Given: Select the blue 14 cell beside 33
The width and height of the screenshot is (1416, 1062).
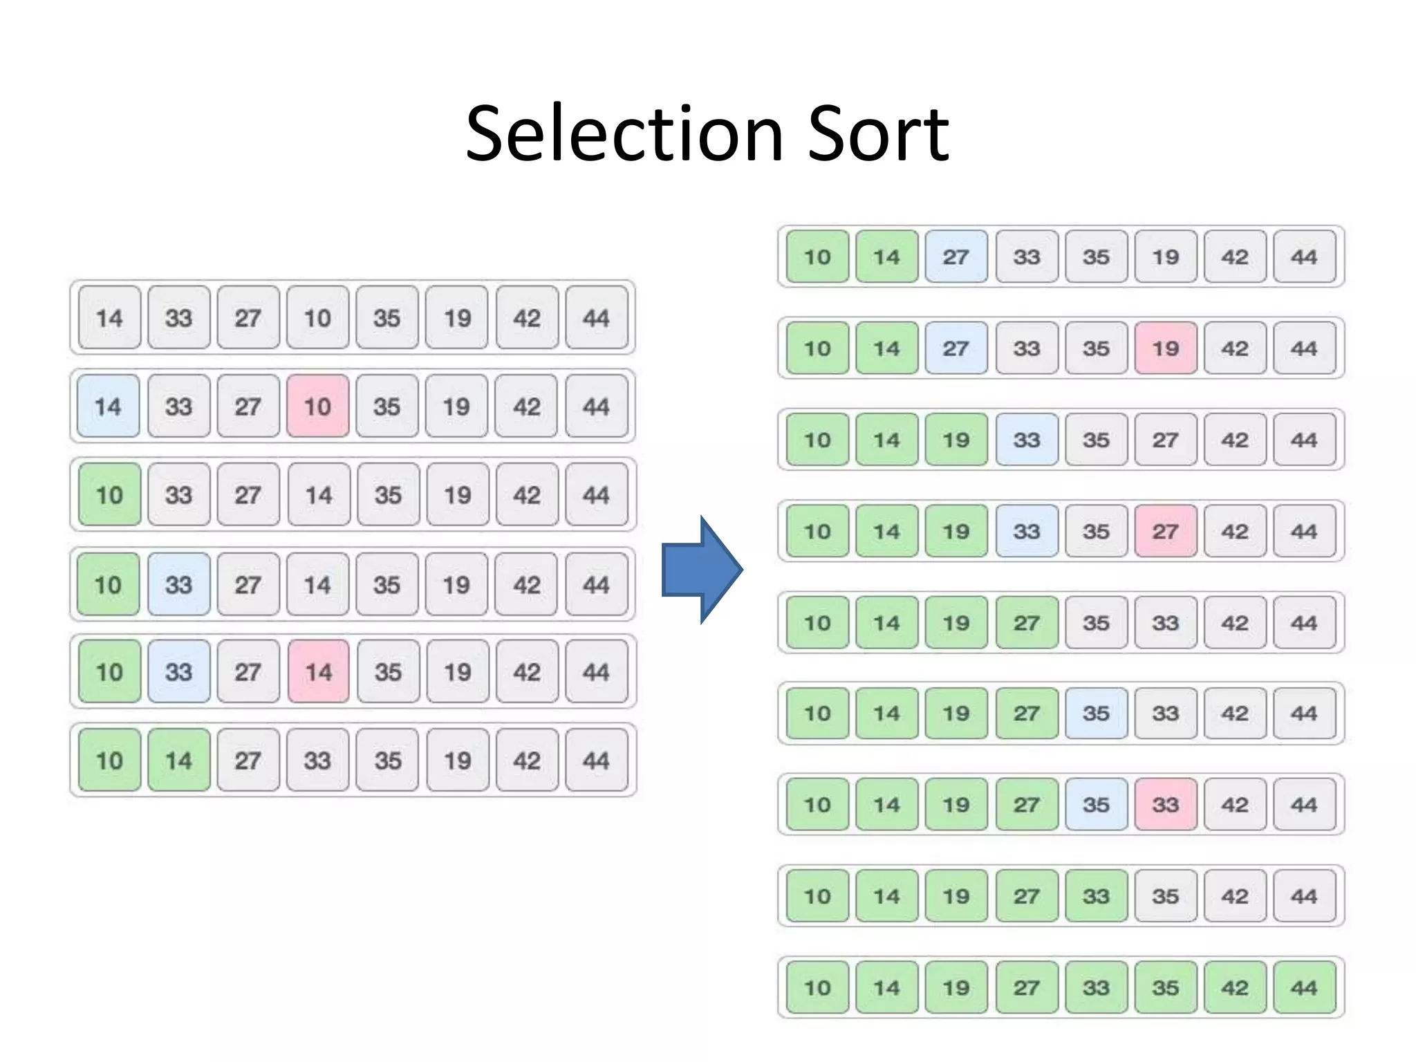Looking at the screenshot, I should pos(109,406).
